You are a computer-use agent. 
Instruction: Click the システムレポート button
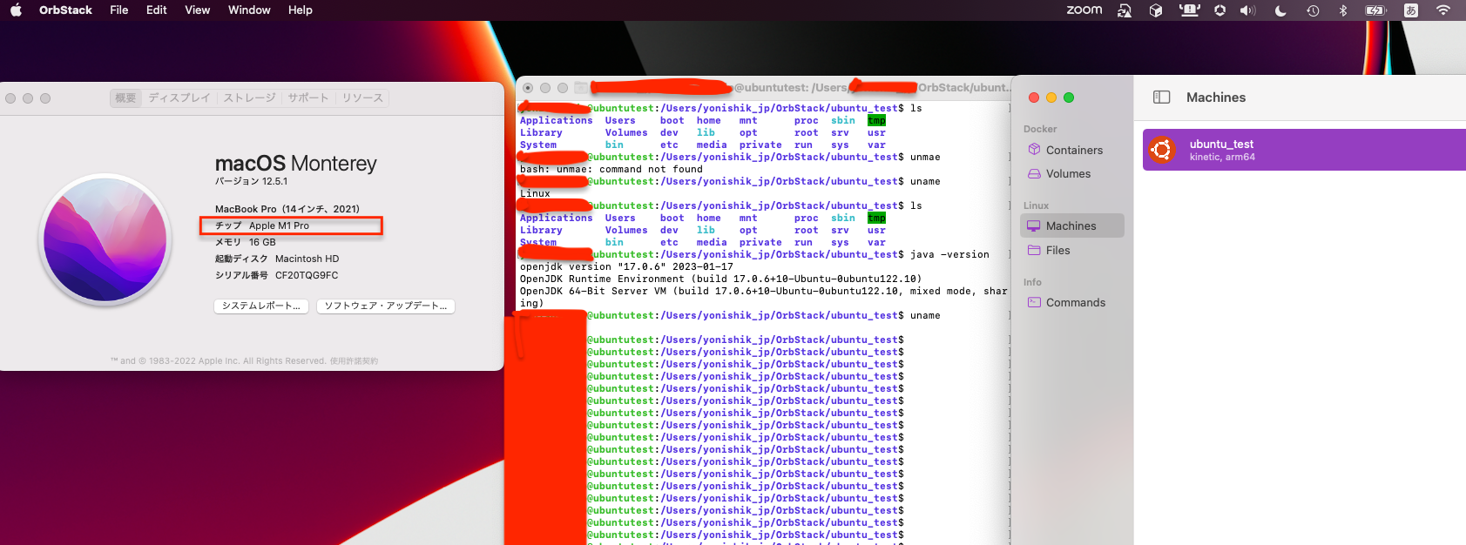261,306
